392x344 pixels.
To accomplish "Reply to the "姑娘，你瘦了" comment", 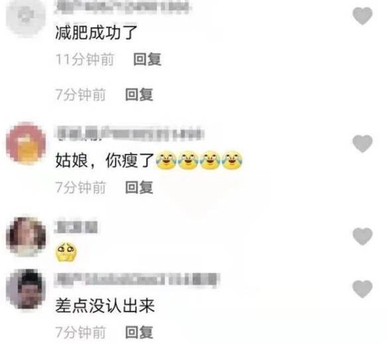I will 139,187.
